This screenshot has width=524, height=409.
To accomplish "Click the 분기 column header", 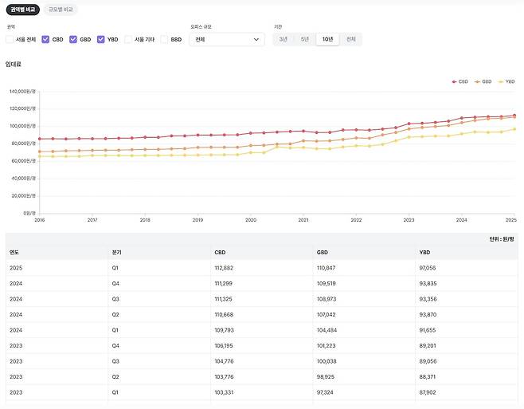I will click(x=116, y=253).
